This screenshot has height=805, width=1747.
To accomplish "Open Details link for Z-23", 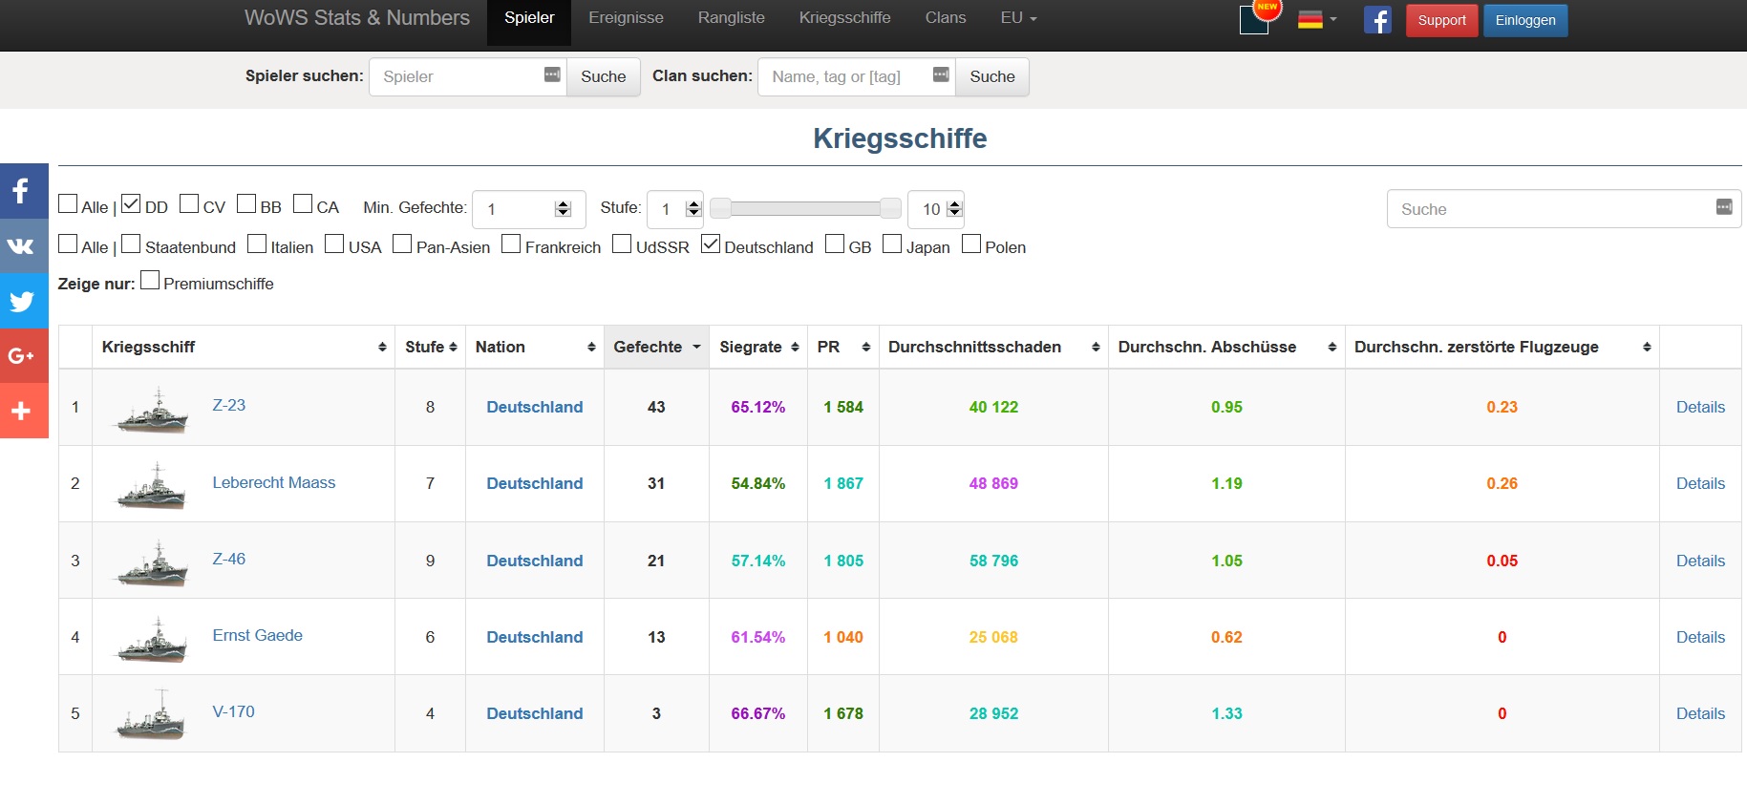I will coord(1700,407).
